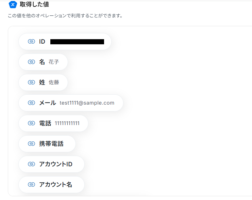
Task: Click the 取得した値 section heading
Action: click(x=34, y=5)
